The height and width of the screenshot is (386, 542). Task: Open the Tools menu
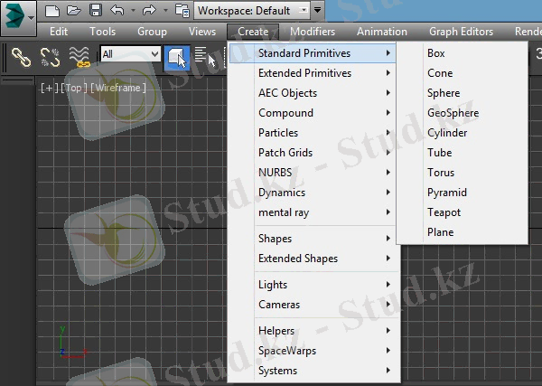pyautogui.click(x=102, y=32)
